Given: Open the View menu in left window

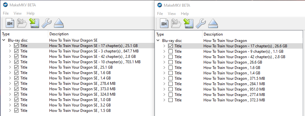Looking at the screenshot, I should click(x=17, y=13).
